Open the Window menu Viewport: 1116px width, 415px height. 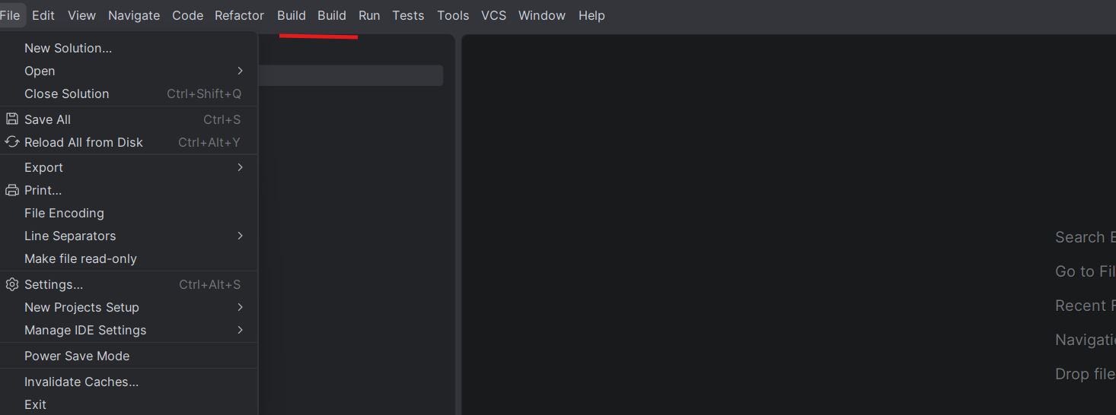tap(542, 15)
